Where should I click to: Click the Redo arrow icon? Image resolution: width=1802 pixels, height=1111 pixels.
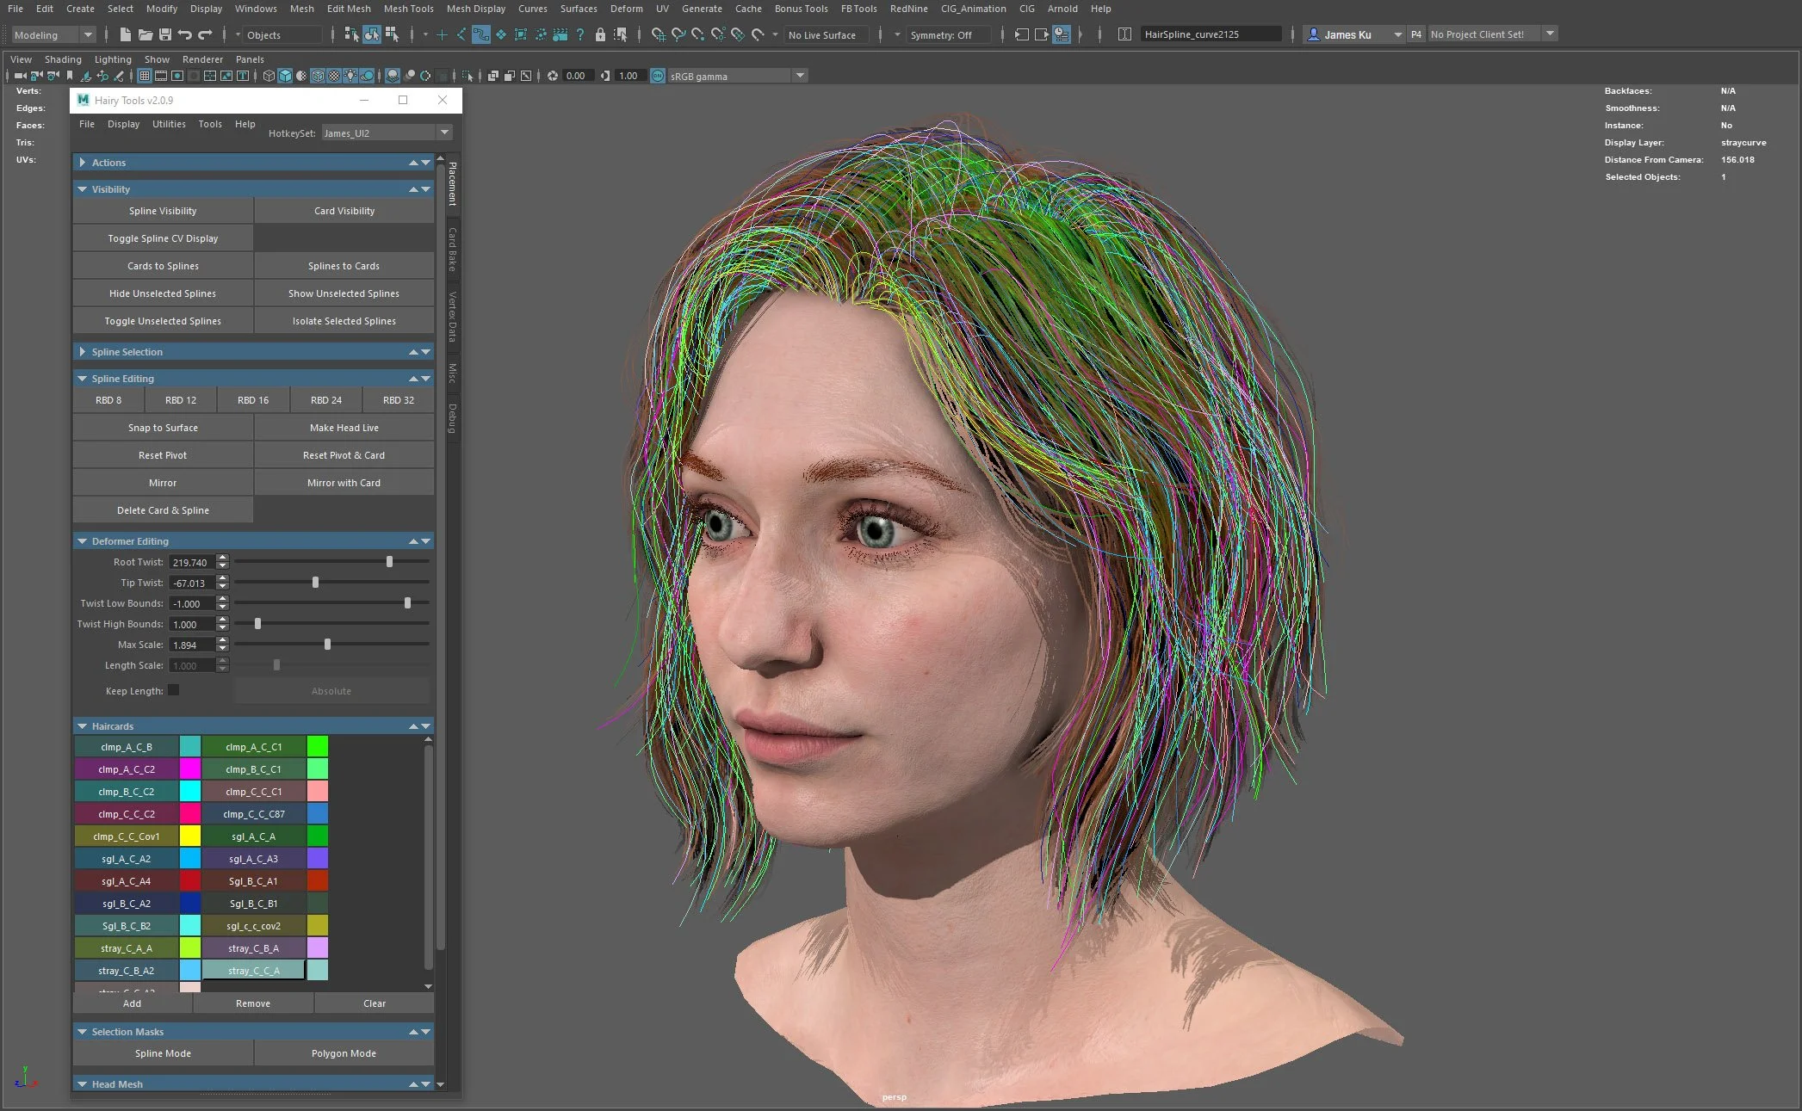coord(205,34)
